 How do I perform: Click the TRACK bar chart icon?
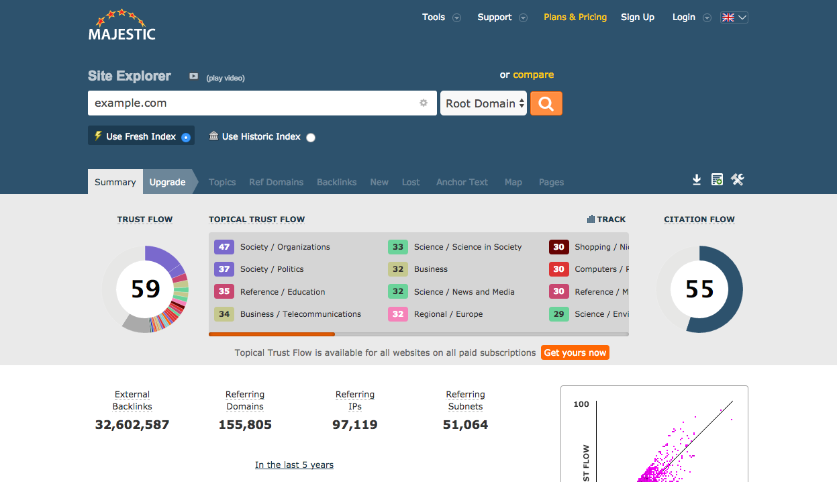pos(591,220)
